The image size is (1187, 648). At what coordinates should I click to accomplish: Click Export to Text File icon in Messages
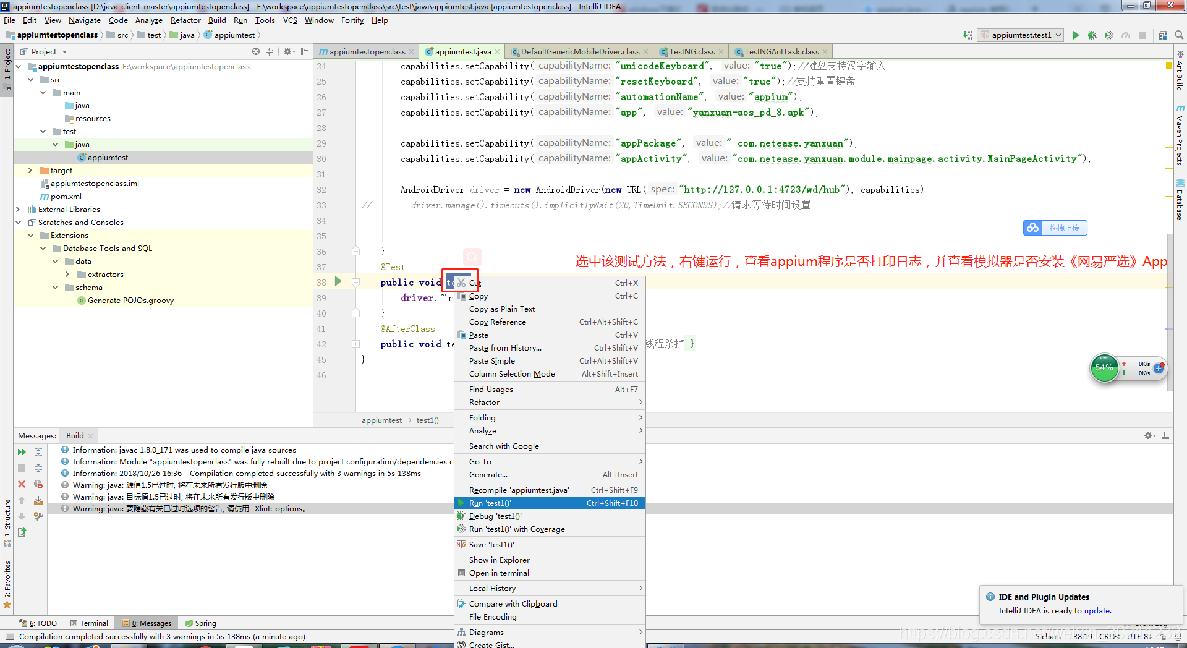22,532
